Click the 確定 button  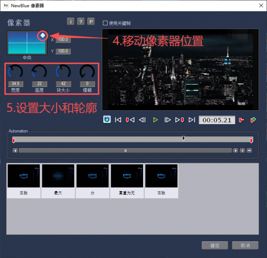click(x=215, y=246)
